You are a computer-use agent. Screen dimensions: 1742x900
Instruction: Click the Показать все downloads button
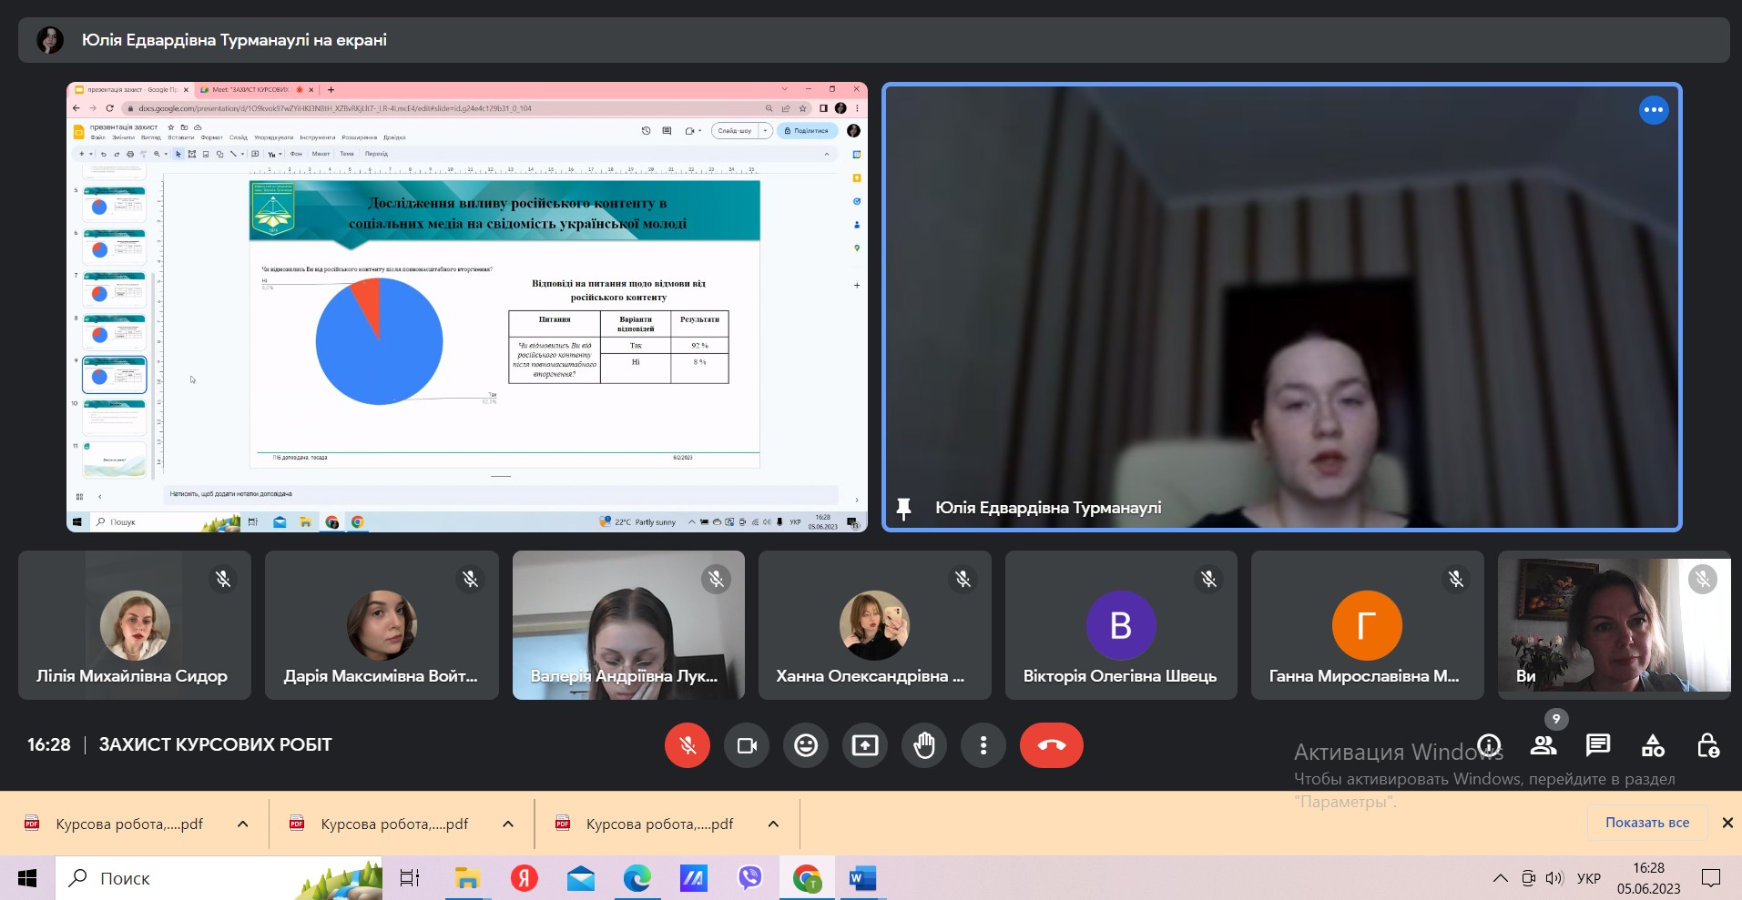point(1646,823)
